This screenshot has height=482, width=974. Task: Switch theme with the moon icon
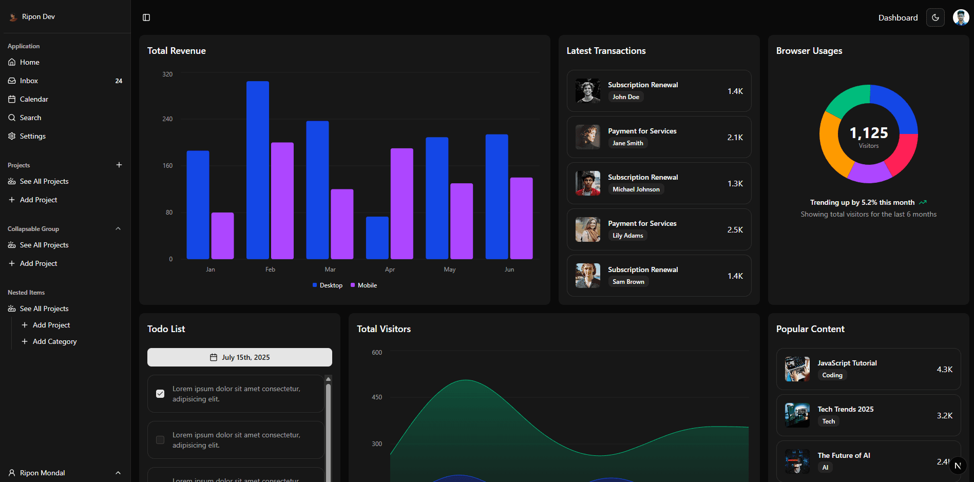point(935,17)
